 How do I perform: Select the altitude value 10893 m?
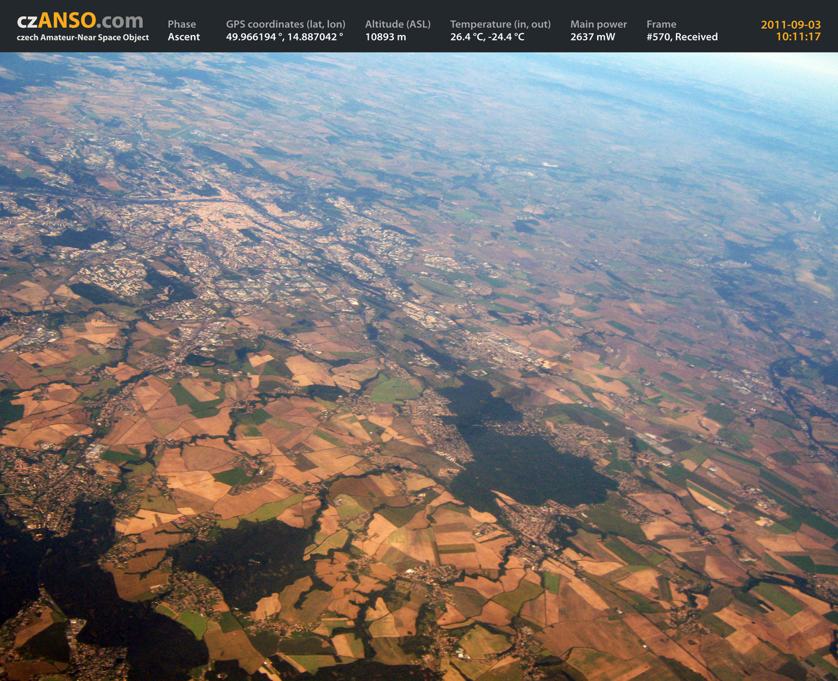point(385,37)
